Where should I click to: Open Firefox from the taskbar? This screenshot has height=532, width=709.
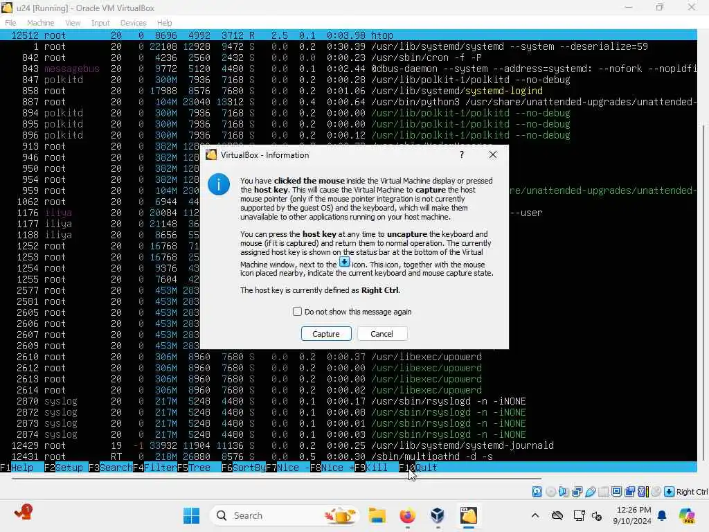(407, 515)
